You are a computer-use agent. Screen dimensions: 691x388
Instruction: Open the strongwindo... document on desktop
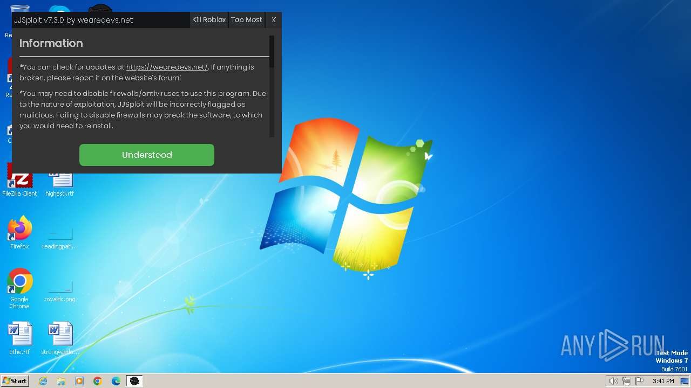(60, 338)
